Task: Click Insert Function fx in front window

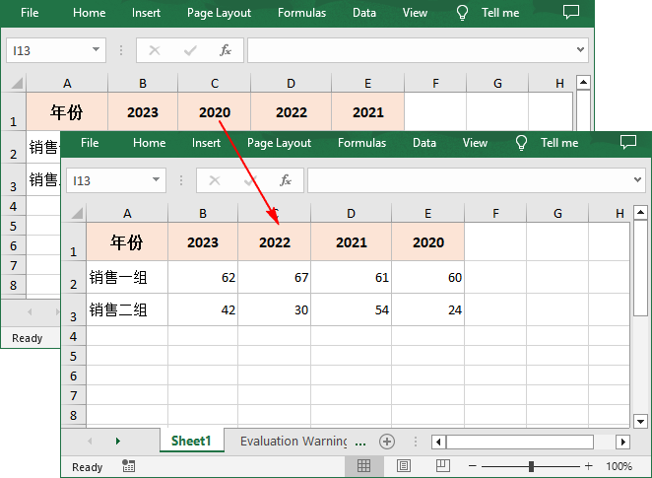Action: pos(286,180)
